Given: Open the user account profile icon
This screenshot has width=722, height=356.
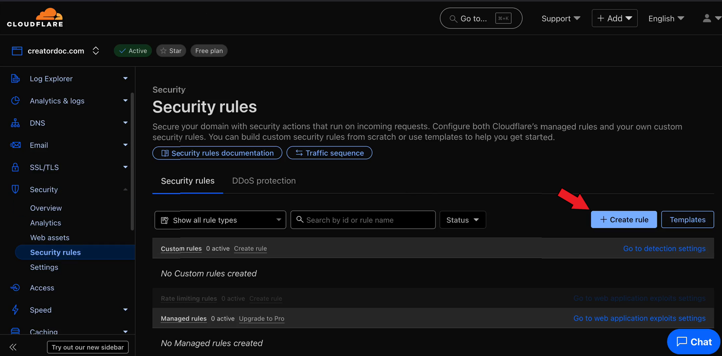Looking at the screenshot, I should click(707, 18).
